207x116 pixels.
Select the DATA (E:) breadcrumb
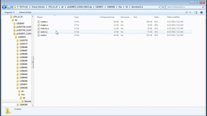(24, 7)
